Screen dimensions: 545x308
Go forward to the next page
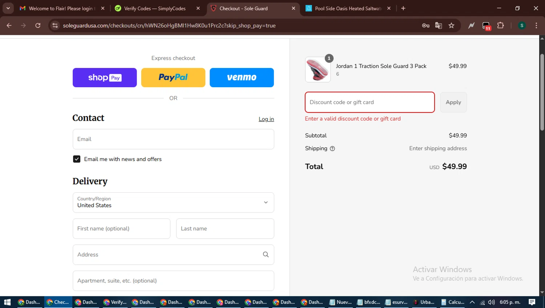(23, 25)
